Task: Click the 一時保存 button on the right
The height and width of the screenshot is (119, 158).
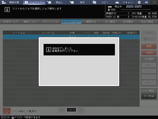Action: click(149, 33)
